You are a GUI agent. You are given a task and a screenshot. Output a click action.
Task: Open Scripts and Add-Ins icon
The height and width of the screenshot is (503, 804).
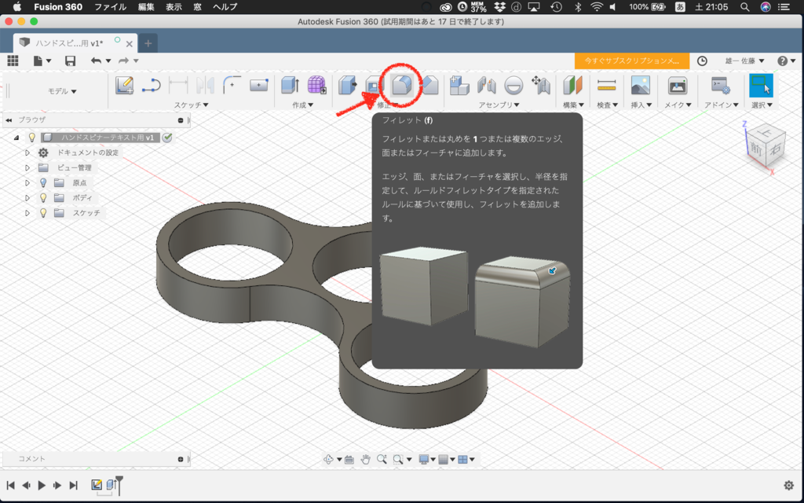pyautogui.click(x=721, y=85)
